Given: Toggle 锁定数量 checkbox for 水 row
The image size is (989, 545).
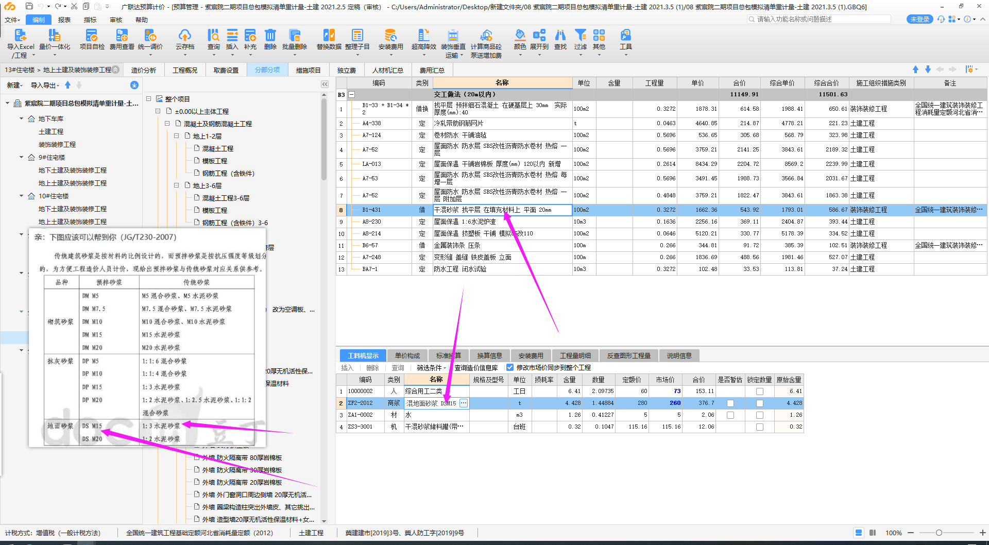Looking at the screenshot, I should [759, 415].
